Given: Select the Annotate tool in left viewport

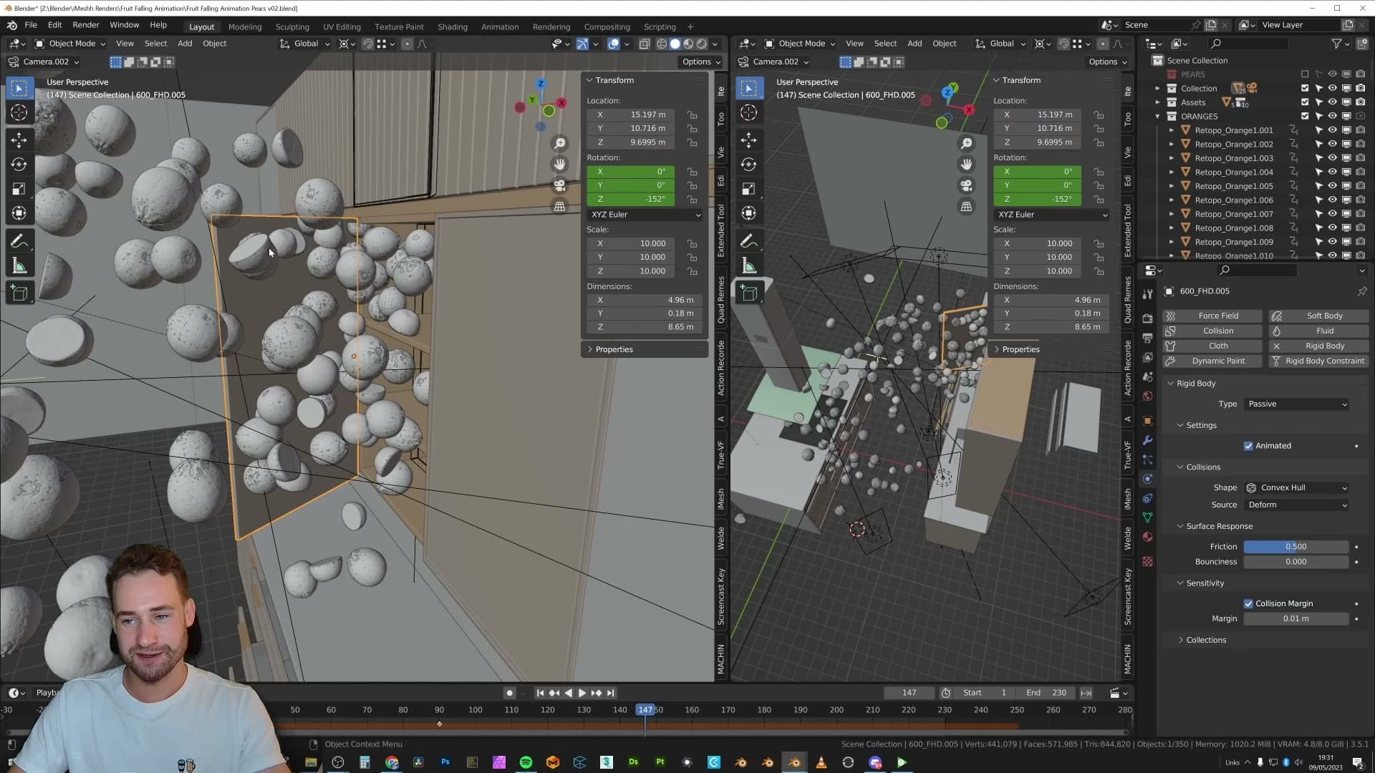Looking at the screenshot, I should [19, 241].
